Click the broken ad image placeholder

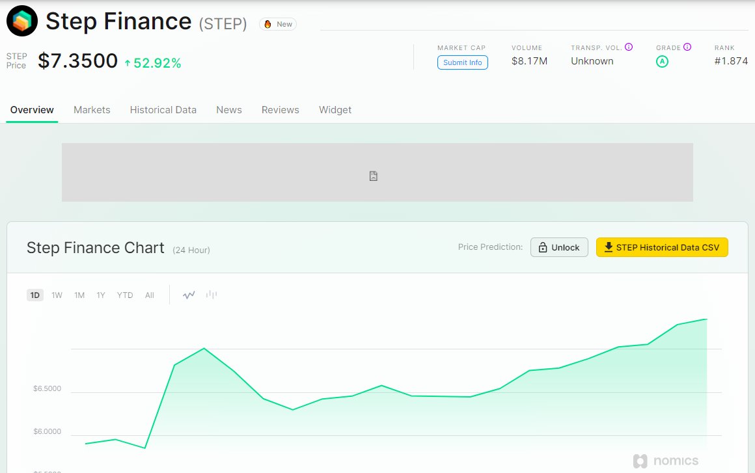click(x=377, y=172)
